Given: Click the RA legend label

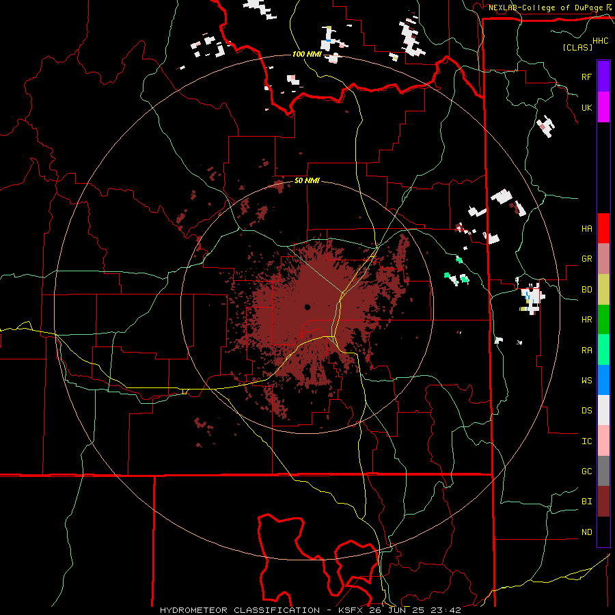Looking at the screenshot, I should coord(586,350).
